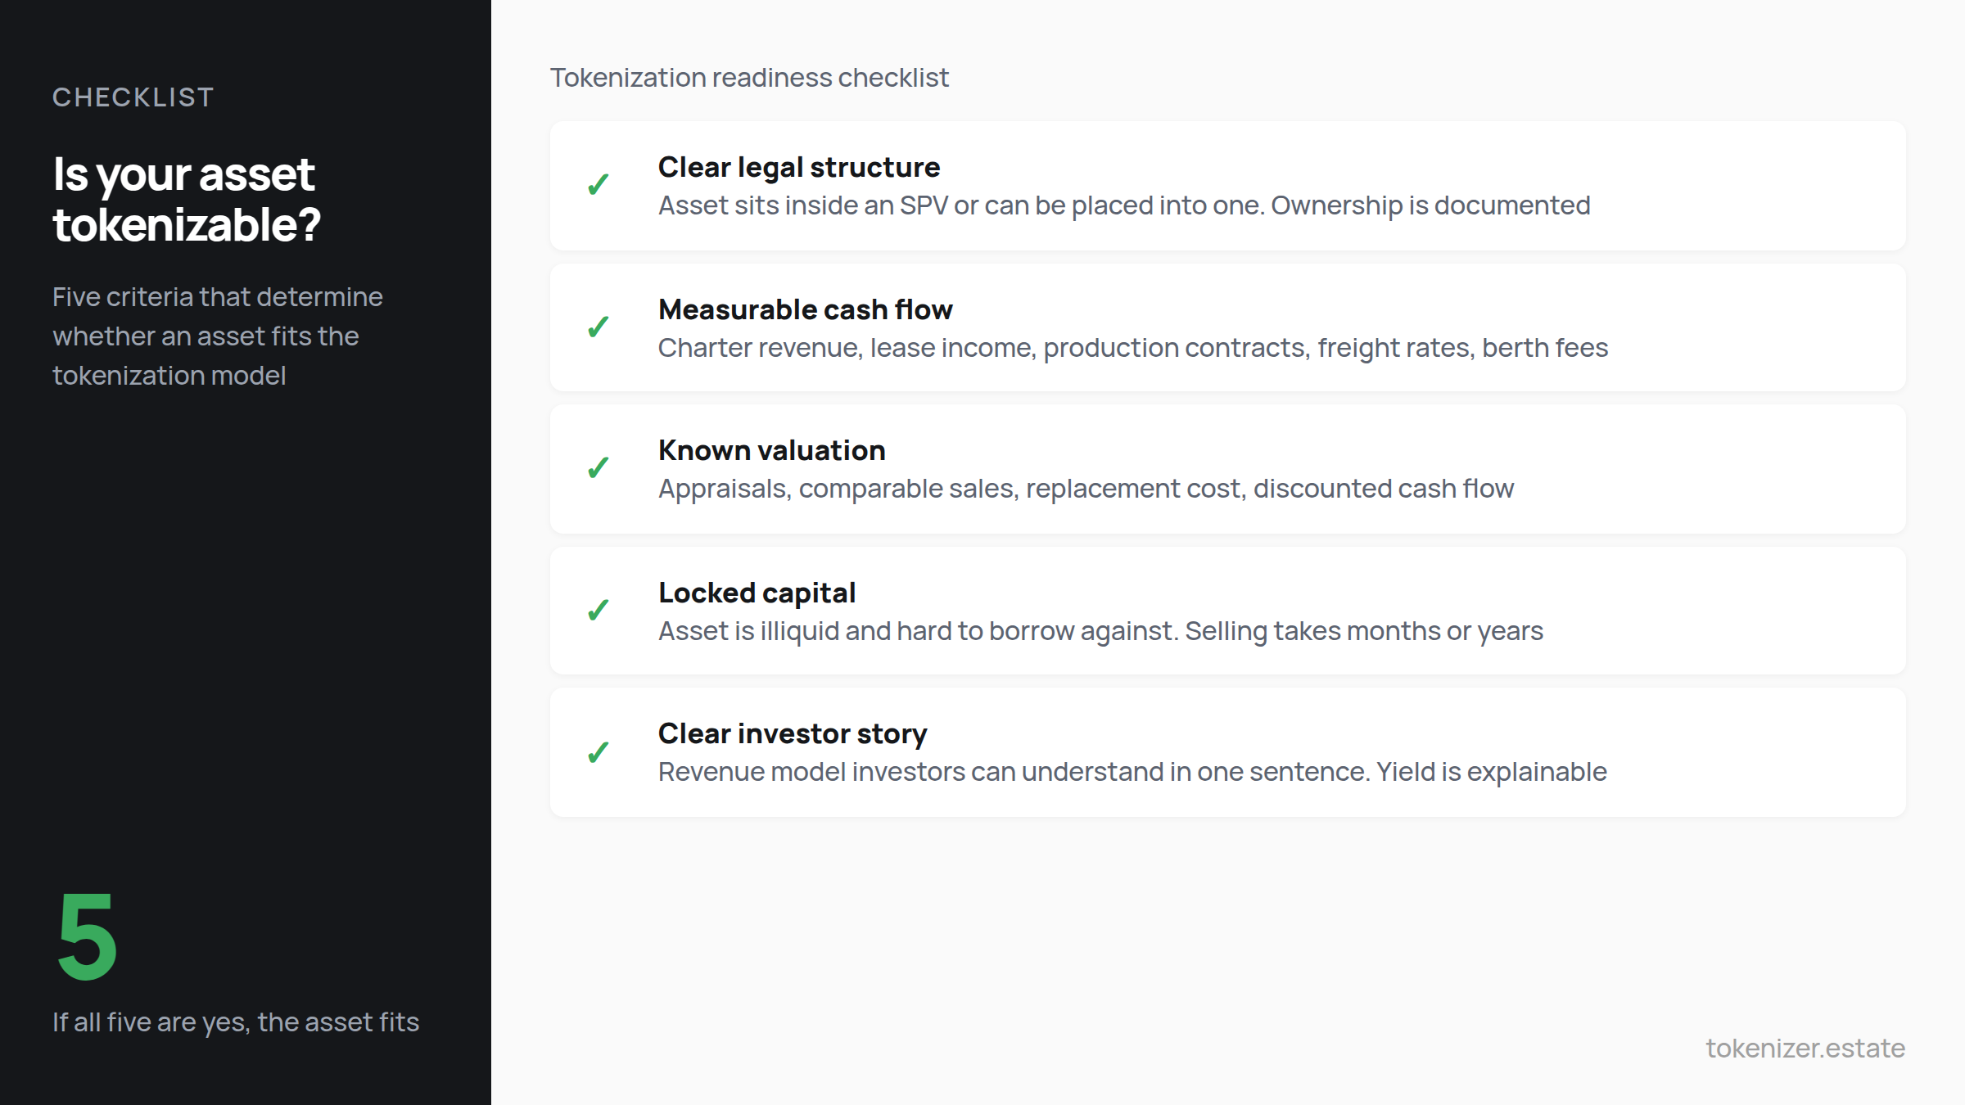
Task: Open the tokenizer.estate link
Action: tap(1805, 1049)
